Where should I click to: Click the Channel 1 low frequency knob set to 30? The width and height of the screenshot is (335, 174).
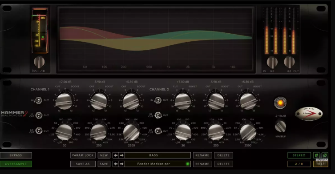pyautogui.click(x=64, y=132)
